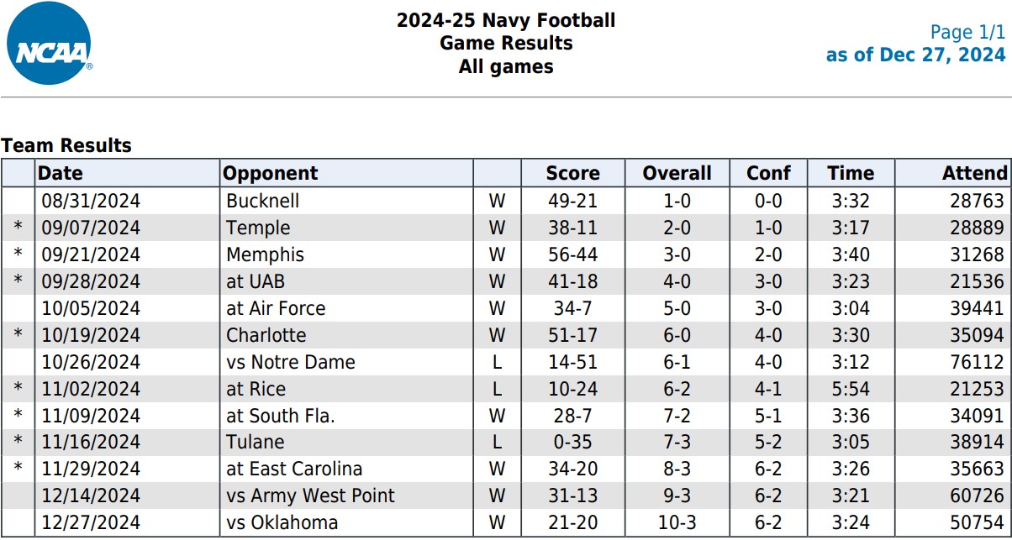Click the 56-44 score for Memphis
1012x540 pixels.
(572, 254)
